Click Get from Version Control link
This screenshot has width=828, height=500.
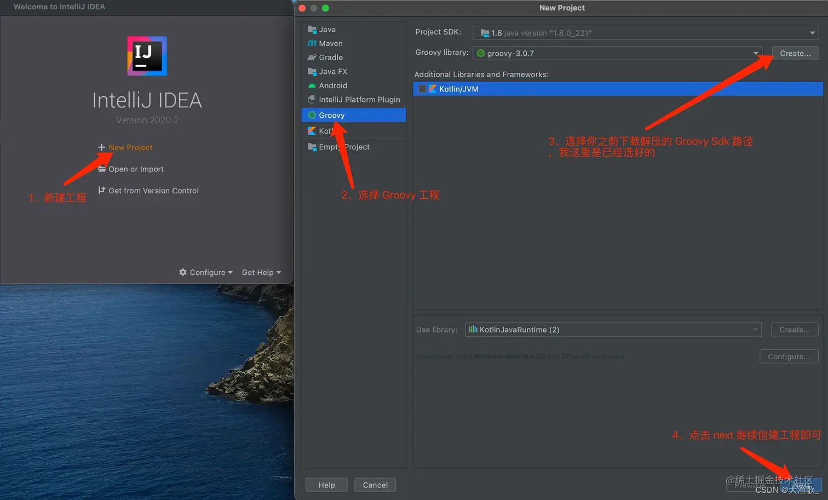point(153,190)
